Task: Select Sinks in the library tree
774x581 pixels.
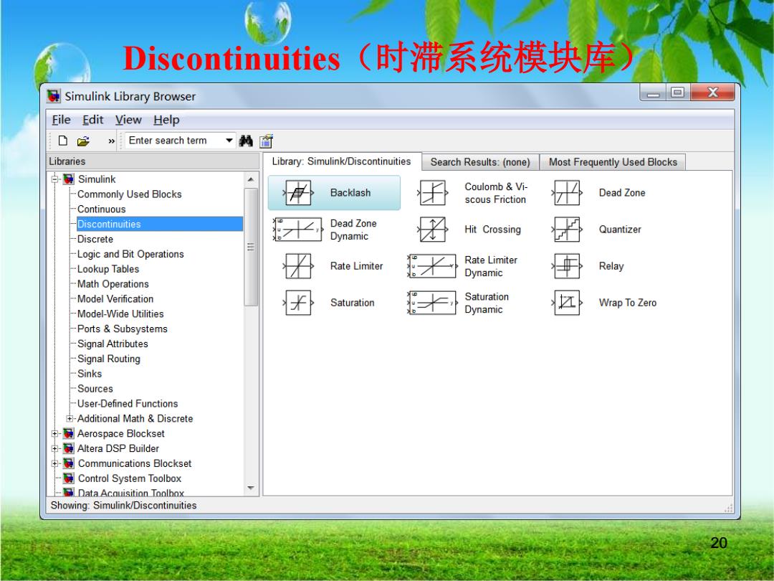Action: 90,374
